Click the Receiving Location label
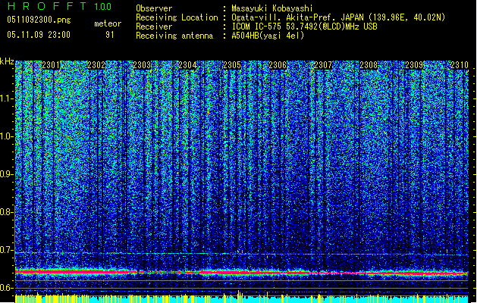The width and height of the screenshot is (477, 303). pos(177,17)
